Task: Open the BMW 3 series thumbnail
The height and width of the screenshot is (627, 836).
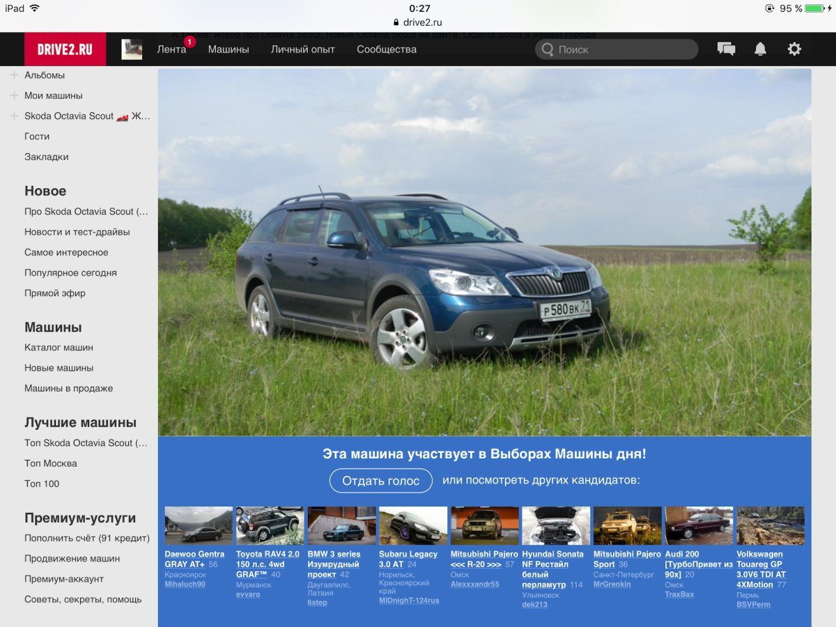Action: point(341,525)
